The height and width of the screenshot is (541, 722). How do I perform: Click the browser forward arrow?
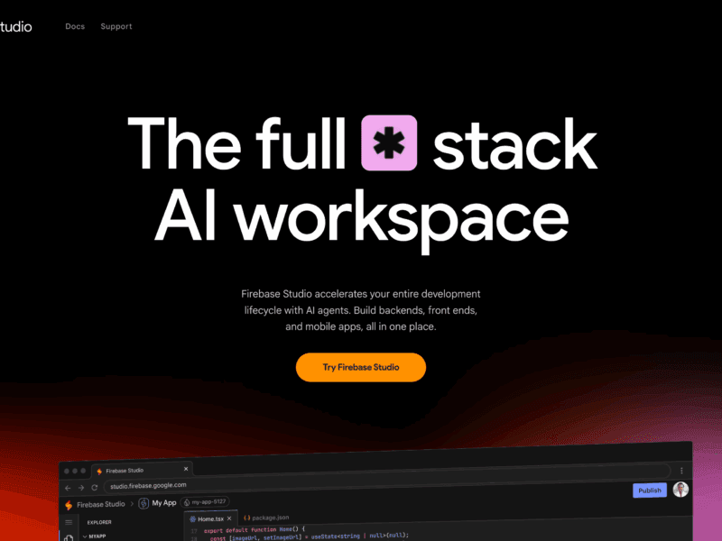pyautogui.click(x=81, y=488)
